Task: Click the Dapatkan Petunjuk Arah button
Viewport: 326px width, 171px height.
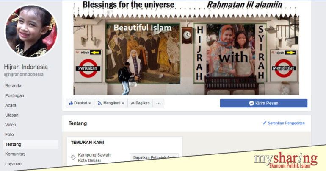Action: tap(154, 157)
